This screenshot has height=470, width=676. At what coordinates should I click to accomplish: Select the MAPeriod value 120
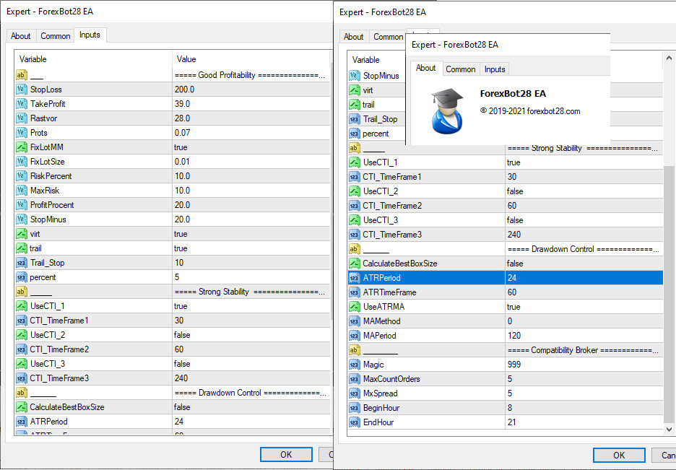click(514, 336)
